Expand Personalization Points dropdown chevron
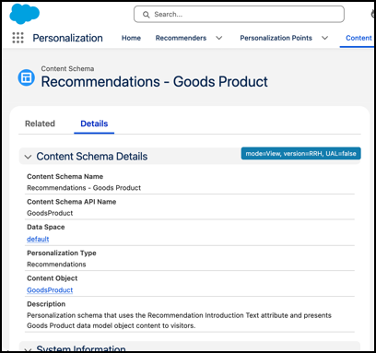The width and height of the screenshot is (376, 353). click(324, 38)
